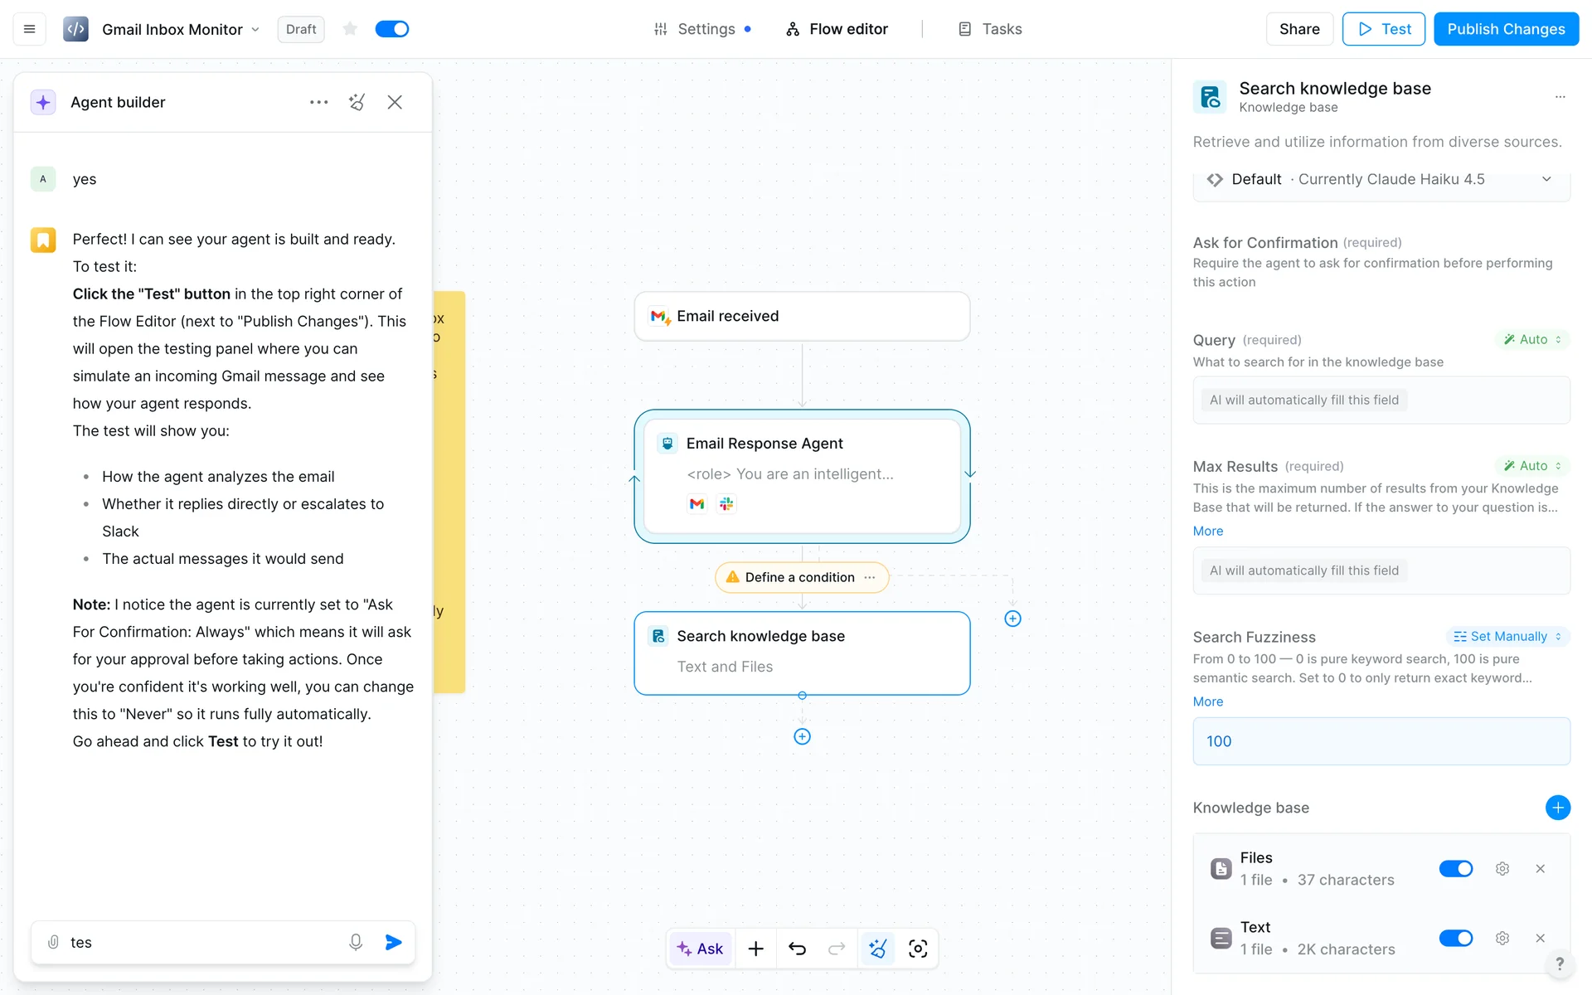This screenshot has height=995, width=1592.
Task: Open Auto mode dropdown for Query field
Action: 1532,340
